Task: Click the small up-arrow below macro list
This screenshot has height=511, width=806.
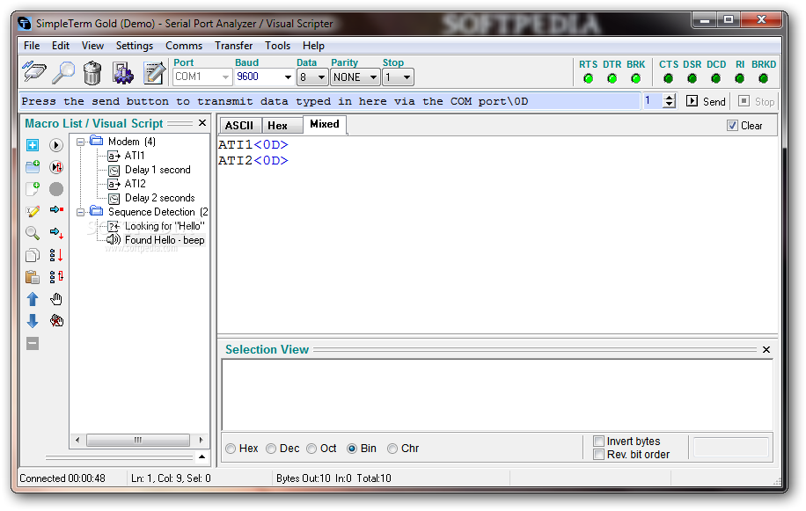Action: click(202, 456)
